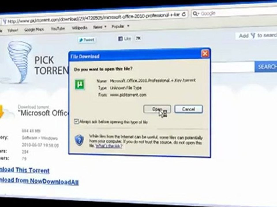Click the "Microsoft Office" torrent heading
Image resolution: width=277 pixels, height=207 pixels.
click(44, 113)
